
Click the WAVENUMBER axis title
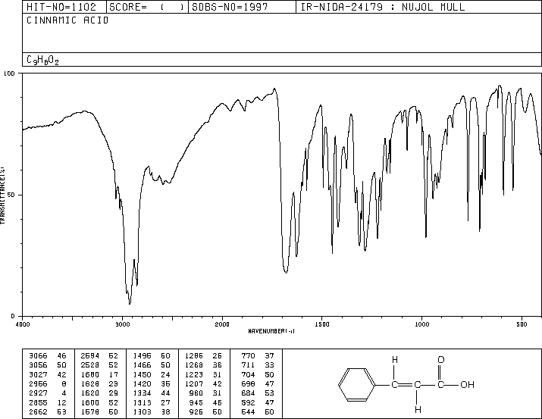pos(271,331)
